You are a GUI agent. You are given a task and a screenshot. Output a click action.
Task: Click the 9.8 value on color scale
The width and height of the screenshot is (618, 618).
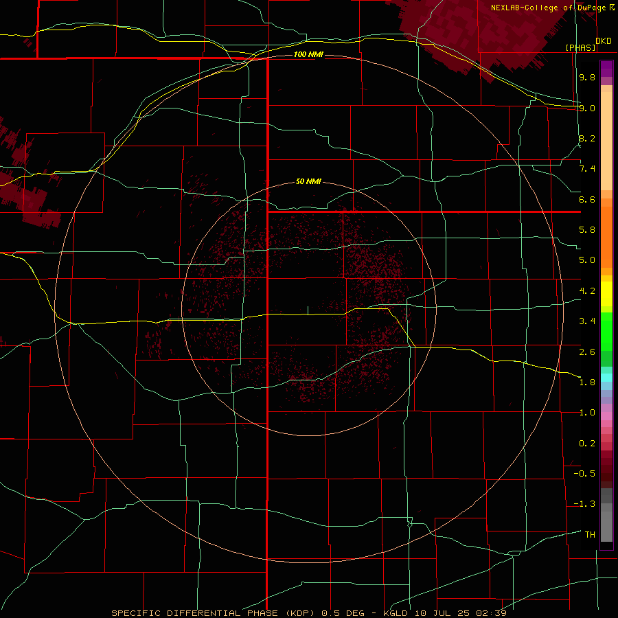[x=587, y=77]
